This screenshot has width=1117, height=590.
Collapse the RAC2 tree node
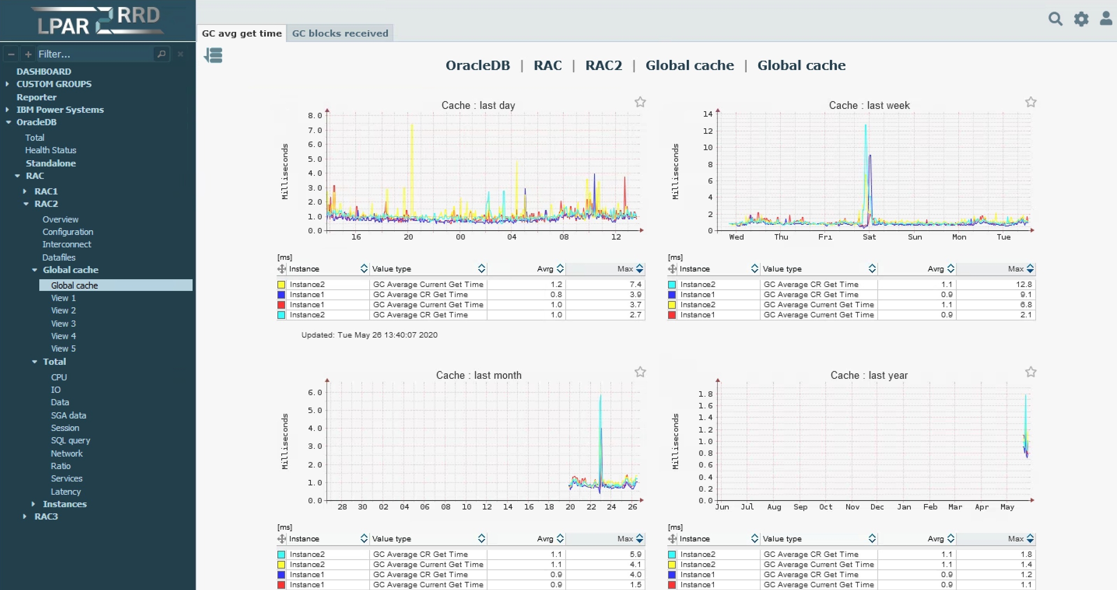pos(26,204)
